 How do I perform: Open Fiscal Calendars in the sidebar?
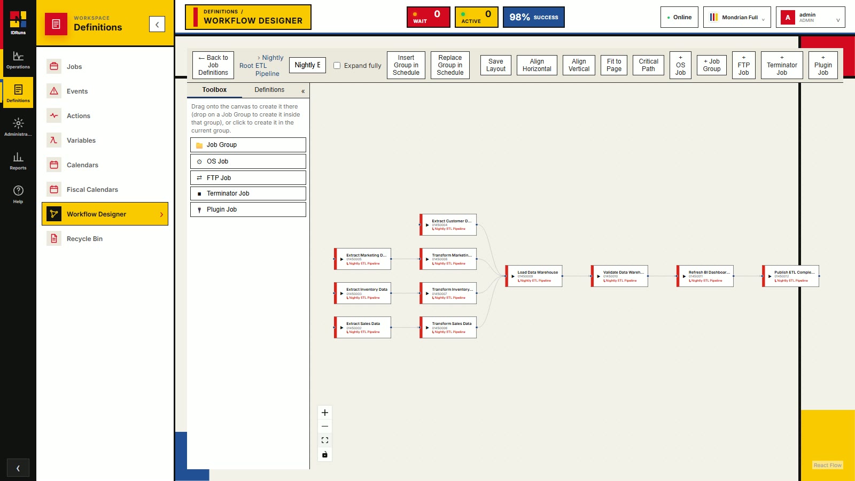[x=105, y=190]
